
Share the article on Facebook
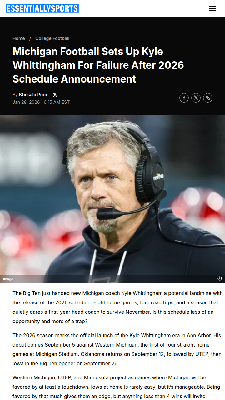(x=184, y=98)
